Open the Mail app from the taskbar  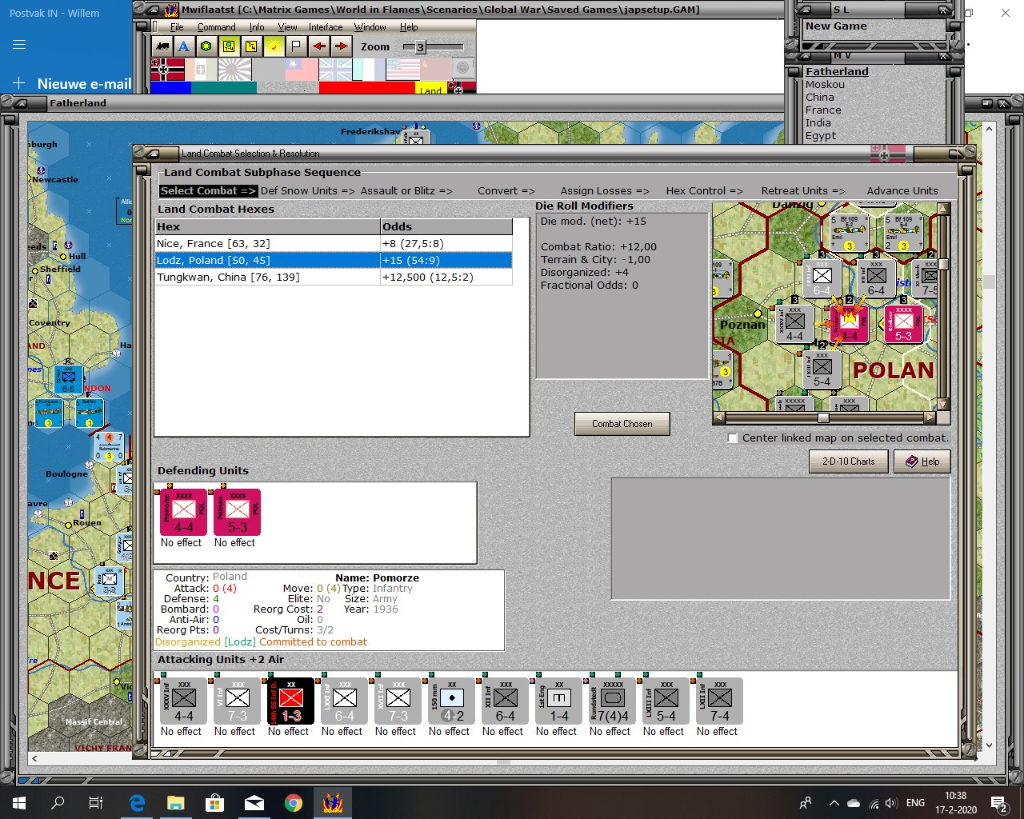click(254, 803)
